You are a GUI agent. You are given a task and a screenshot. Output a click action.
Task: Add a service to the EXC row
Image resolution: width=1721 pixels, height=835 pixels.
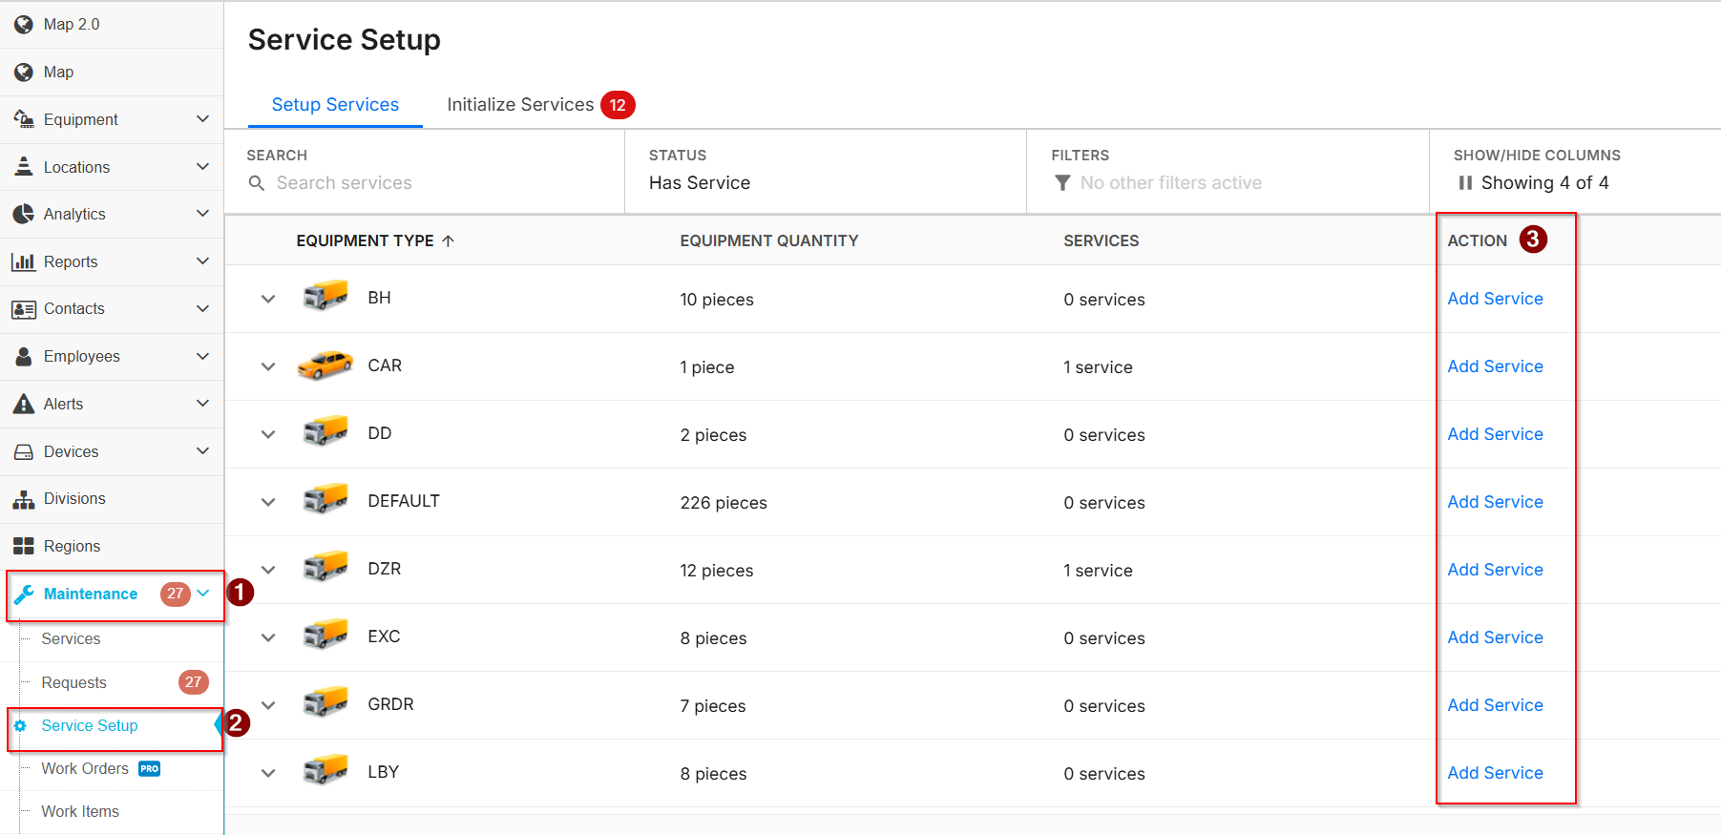coord(1495,637)
